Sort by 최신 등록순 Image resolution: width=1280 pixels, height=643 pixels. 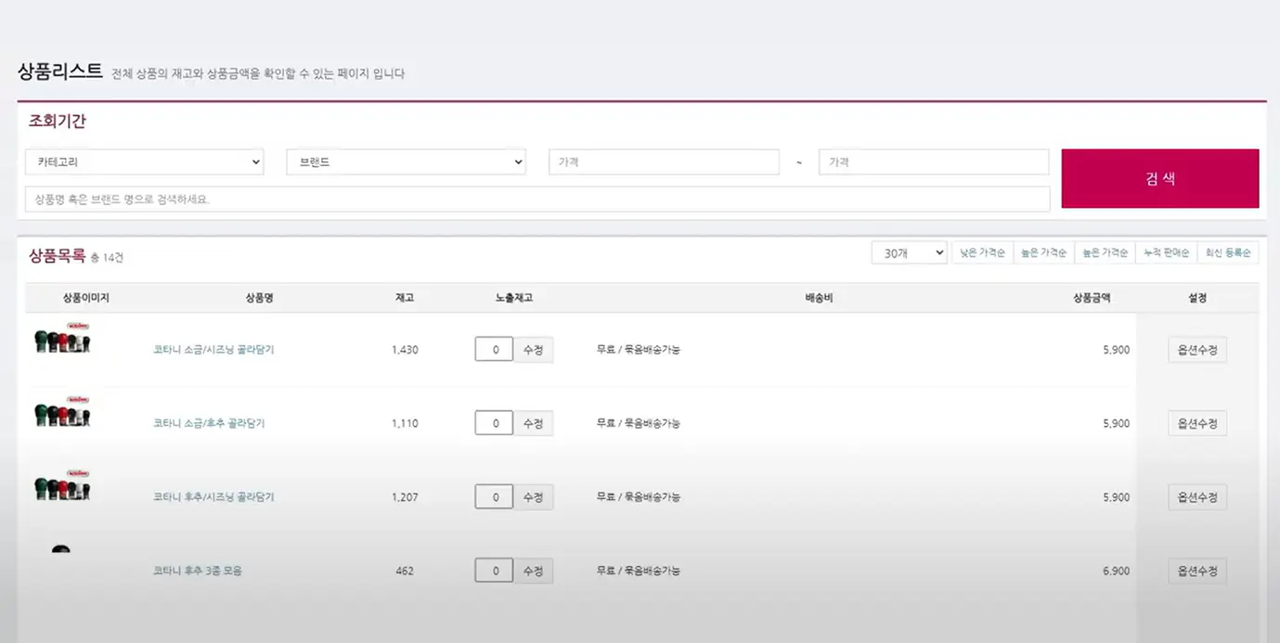(1227, 252)
